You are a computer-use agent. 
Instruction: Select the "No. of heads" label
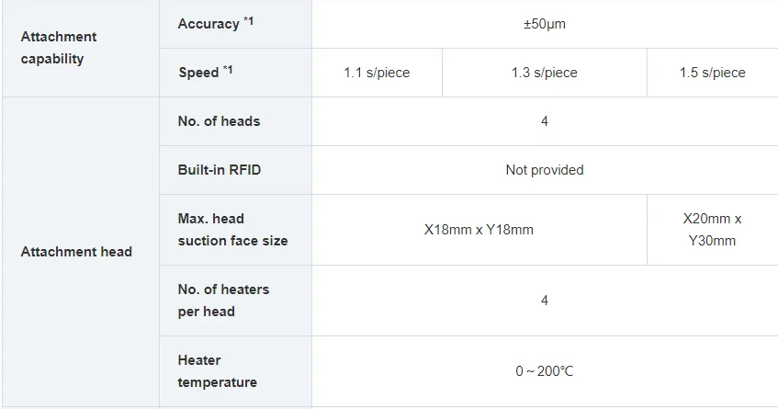tap(219, 121)
